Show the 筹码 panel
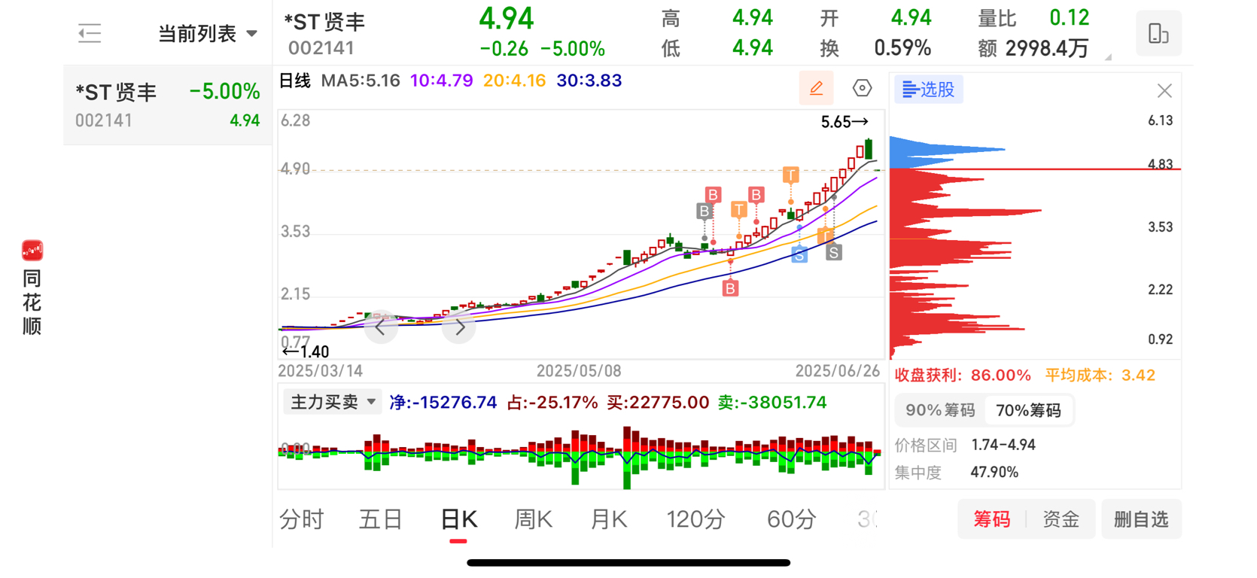Viewport: 1257px width, 578px height. 992,519
